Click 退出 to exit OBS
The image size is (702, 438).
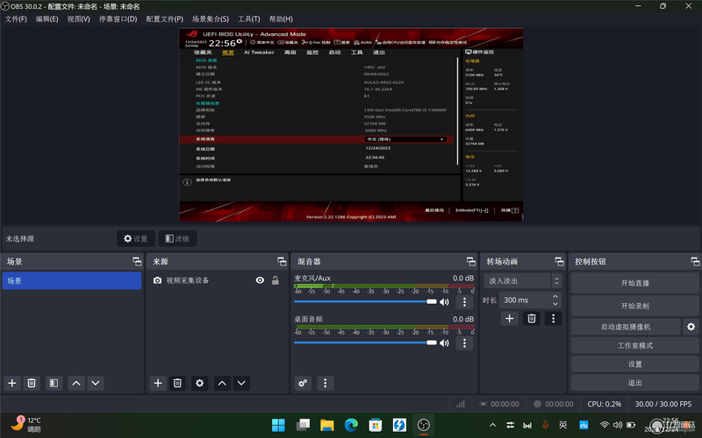(x=634, y=383)
